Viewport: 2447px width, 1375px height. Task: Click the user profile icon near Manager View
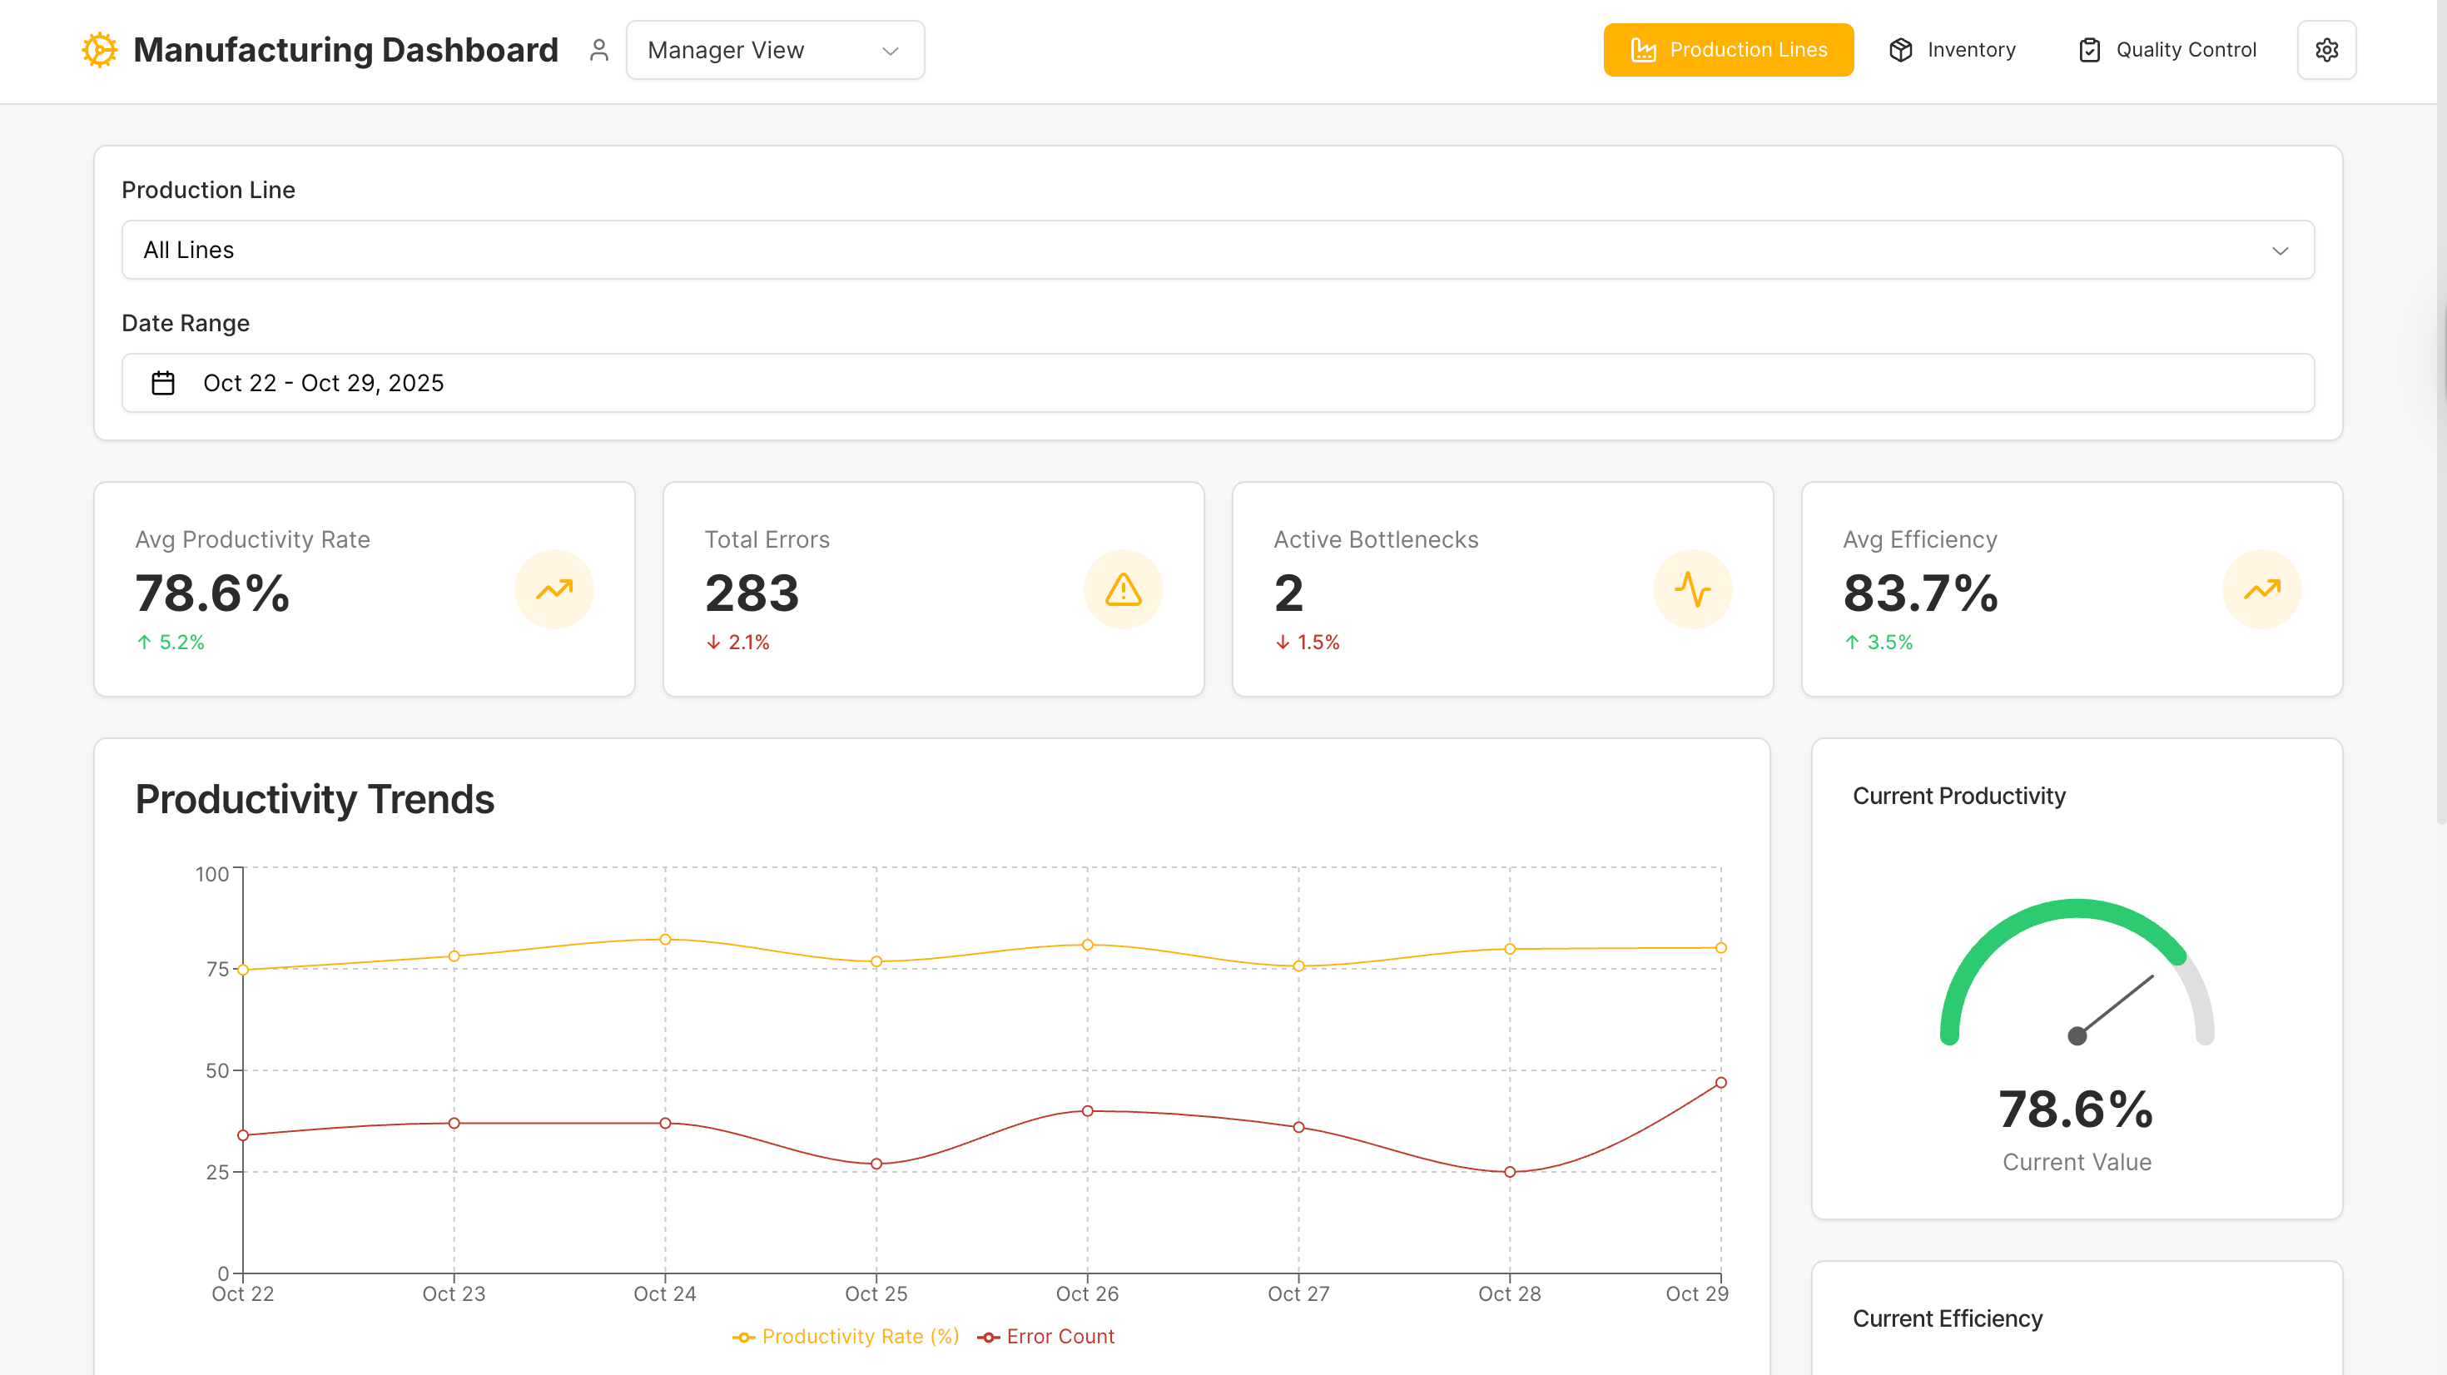point(598,48)
